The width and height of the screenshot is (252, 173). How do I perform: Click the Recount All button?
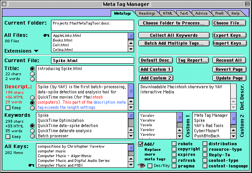click(x=229, y=60)
